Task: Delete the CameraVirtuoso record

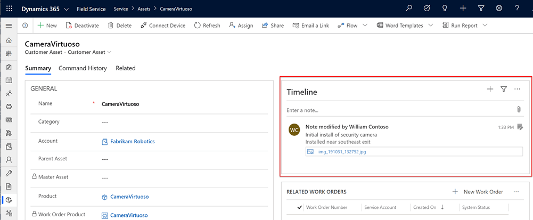Action: [120, 26]
